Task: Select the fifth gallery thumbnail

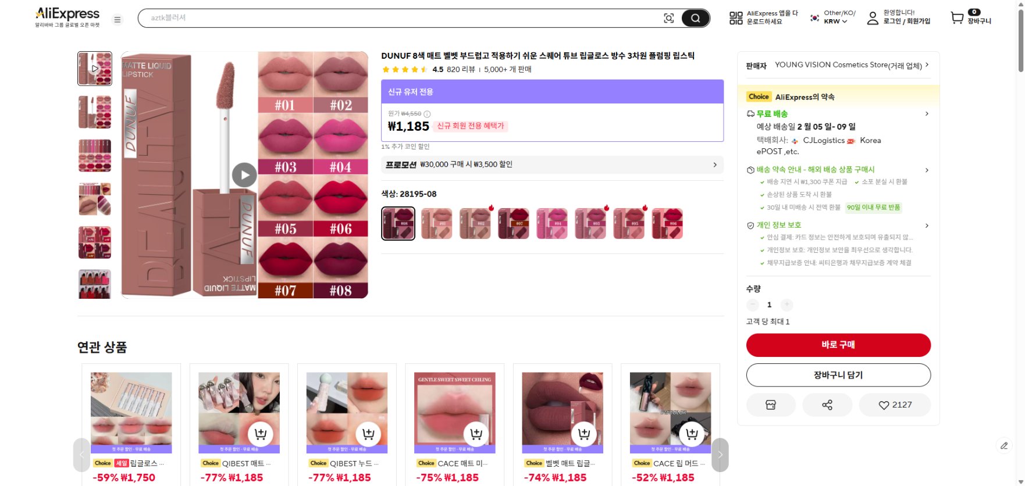Action: (x=95, y=242)
